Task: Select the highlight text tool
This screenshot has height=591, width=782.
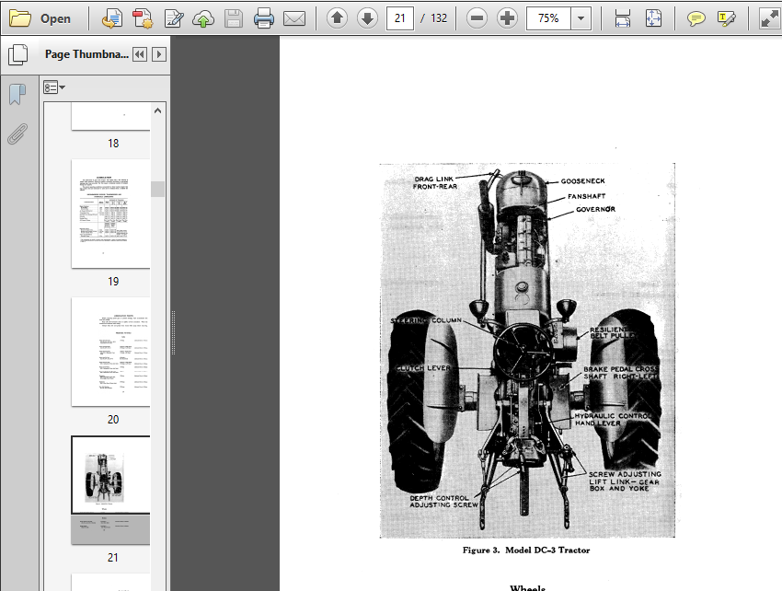Action: [726, 18]
